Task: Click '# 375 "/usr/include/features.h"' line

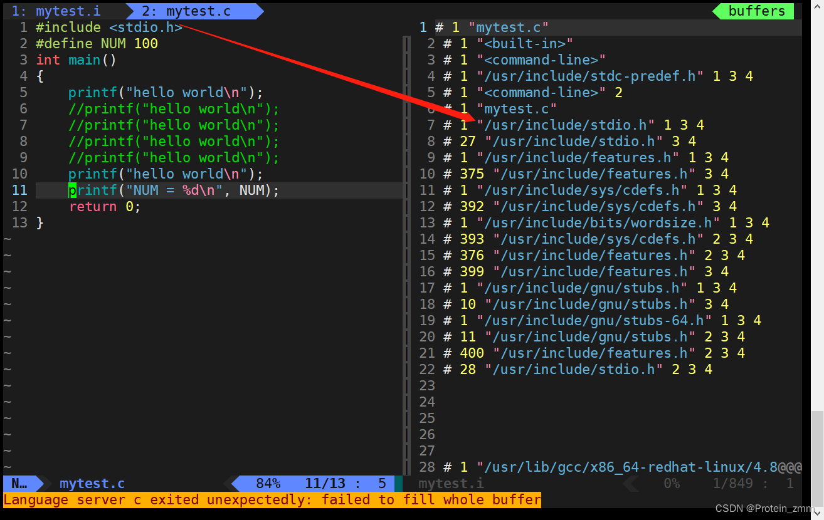Action: coord(586,174)
